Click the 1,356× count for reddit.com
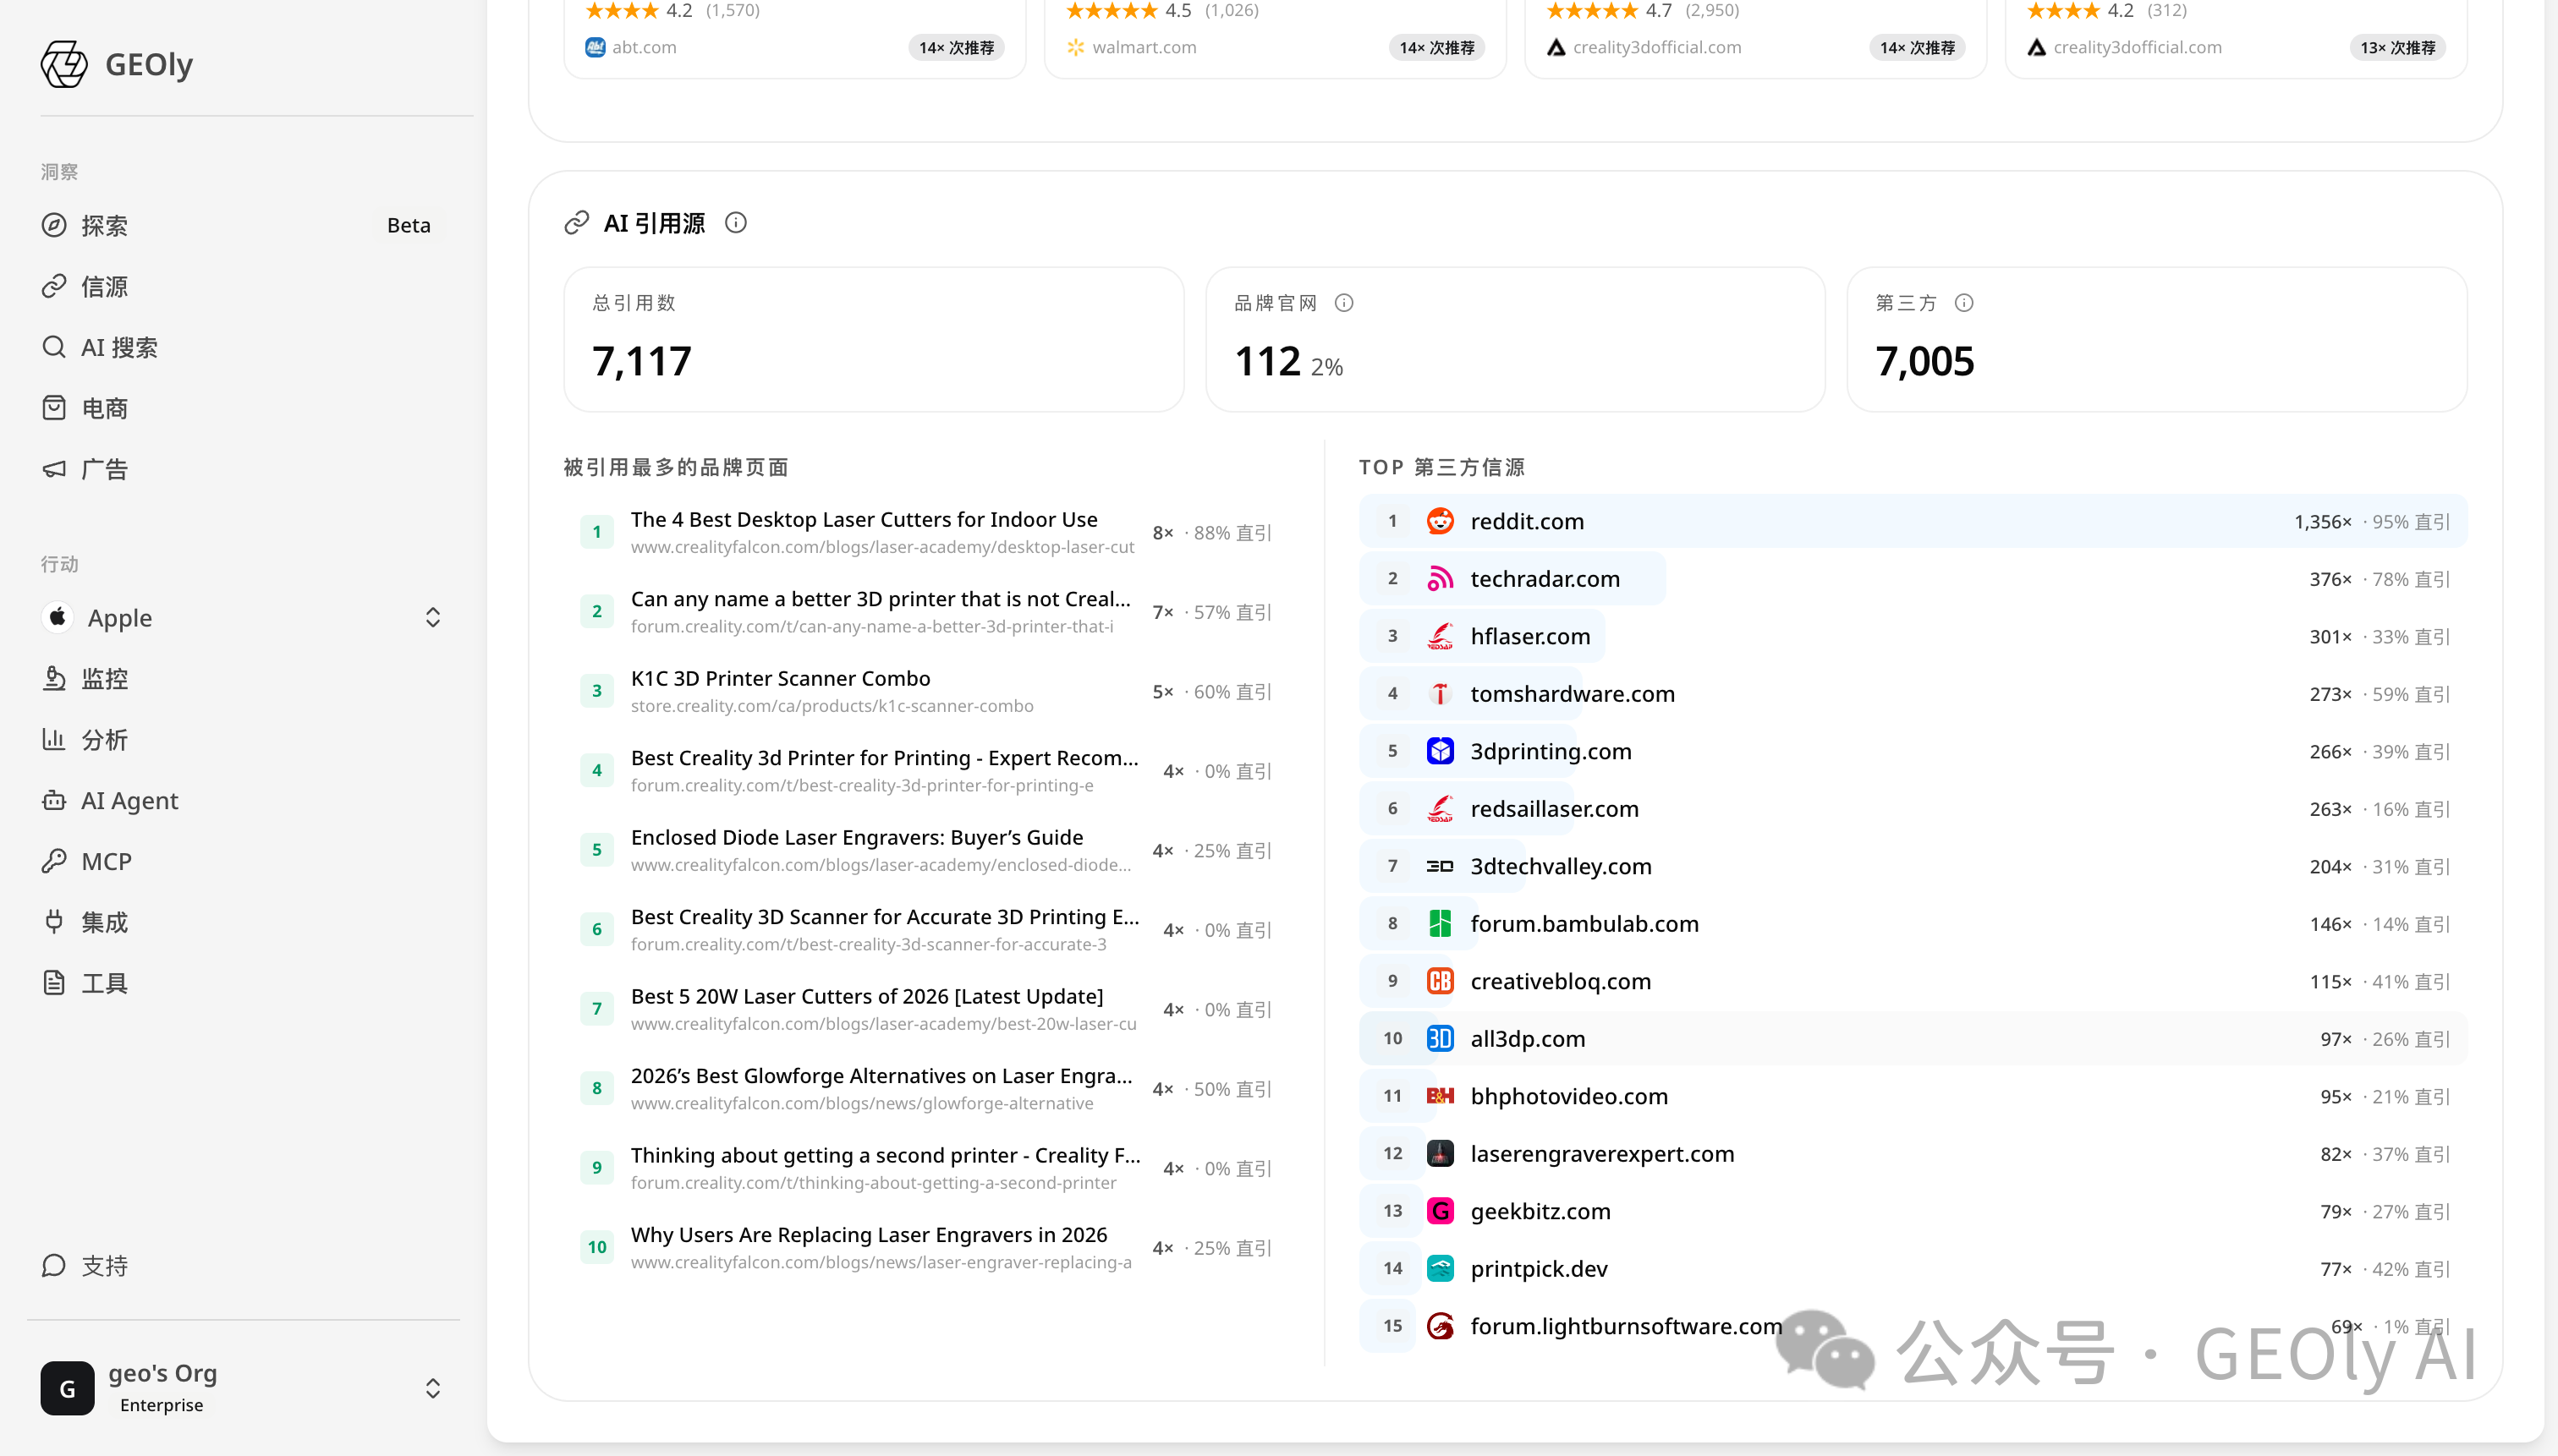This screenshot has width=2558, height=1456. coord(2322,521)
